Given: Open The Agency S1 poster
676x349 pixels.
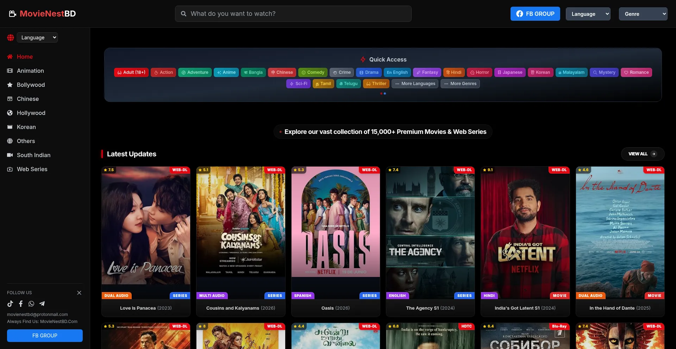Looking at the screenshot, I should tap(430, 232).
